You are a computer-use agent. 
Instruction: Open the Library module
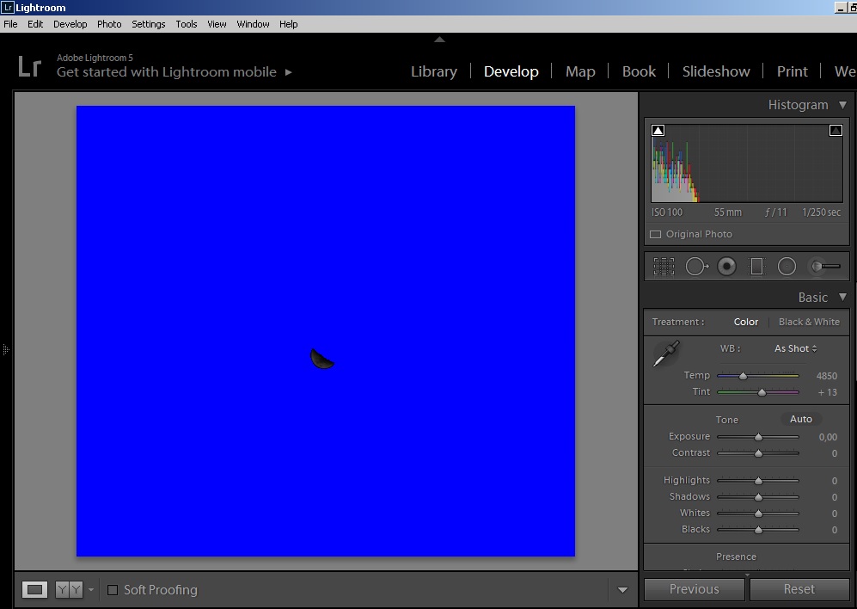[x=433, y=71]
